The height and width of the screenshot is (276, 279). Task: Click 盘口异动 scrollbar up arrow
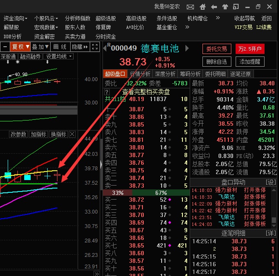tap(274, 190)
